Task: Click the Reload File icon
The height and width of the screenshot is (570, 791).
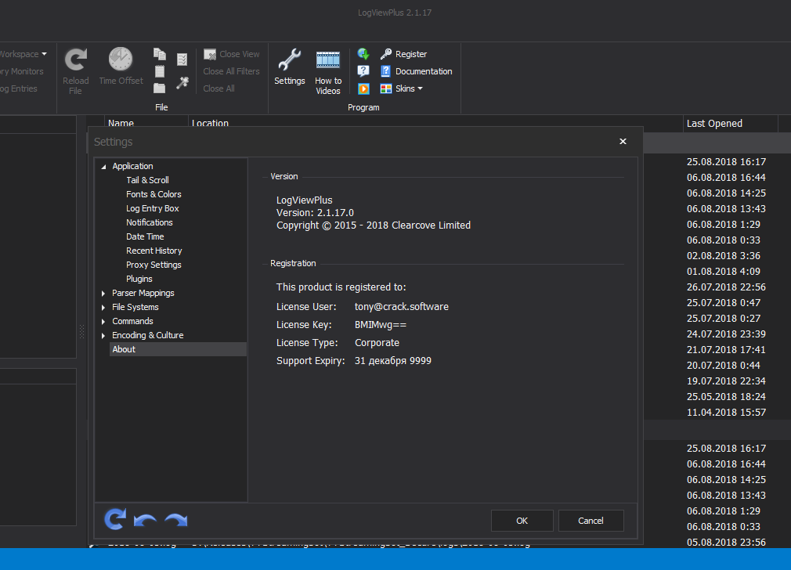Action: click(x=76, y=60)
